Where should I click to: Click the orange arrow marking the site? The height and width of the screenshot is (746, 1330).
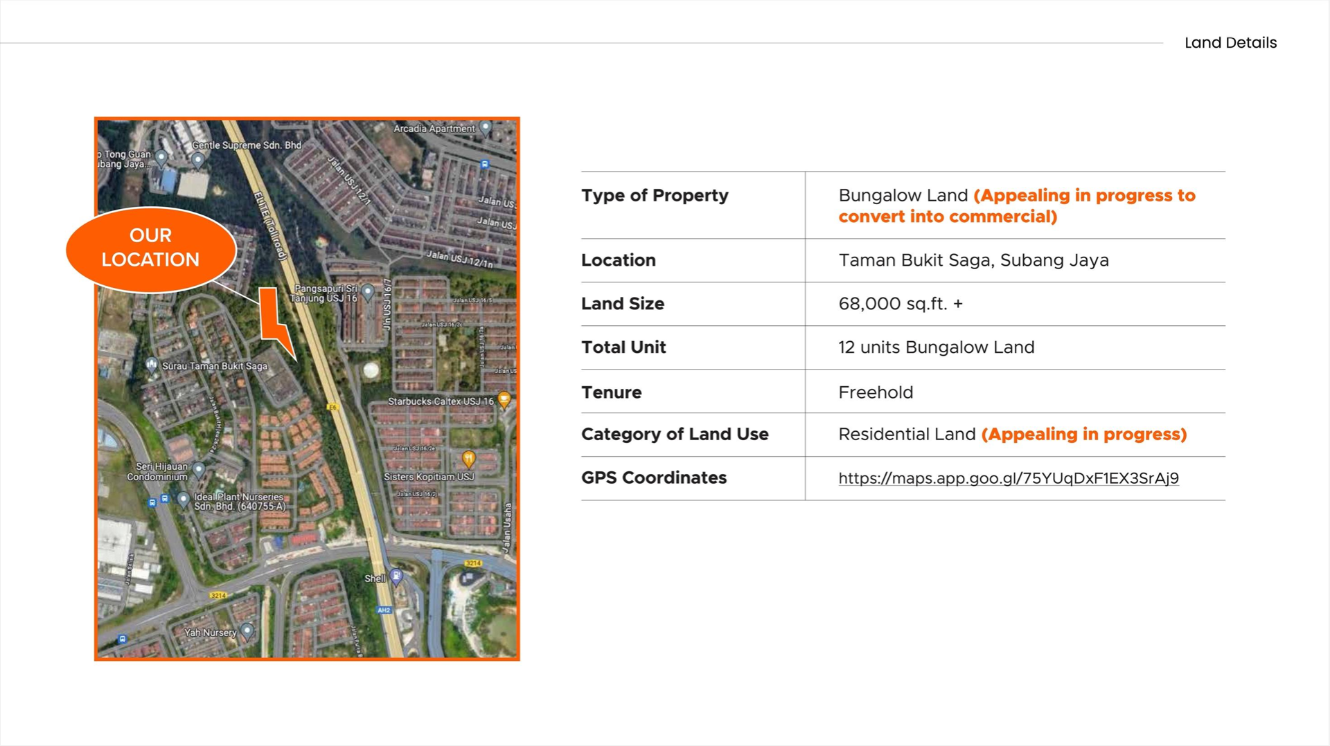pos(276,324)
